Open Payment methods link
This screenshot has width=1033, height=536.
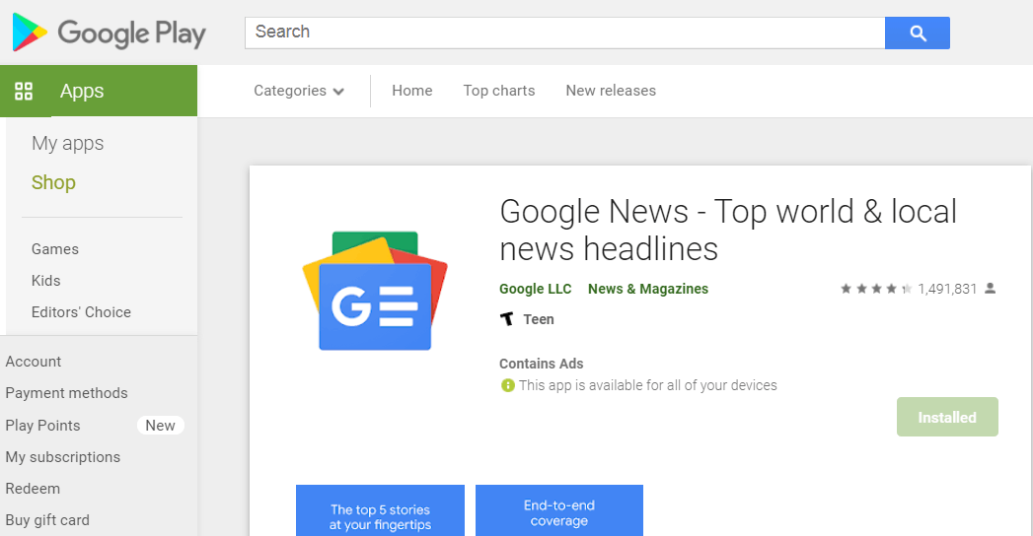66,393
